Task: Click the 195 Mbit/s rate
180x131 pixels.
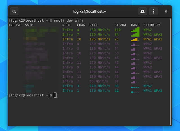Action: (x=100, y=39)
